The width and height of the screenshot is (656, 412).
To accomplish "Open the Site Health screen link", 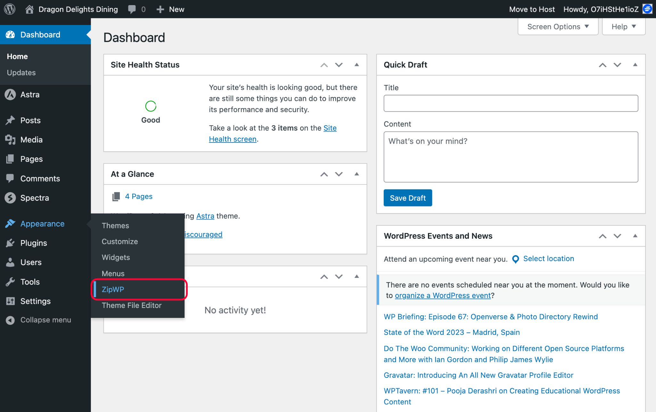I will 233,139.
